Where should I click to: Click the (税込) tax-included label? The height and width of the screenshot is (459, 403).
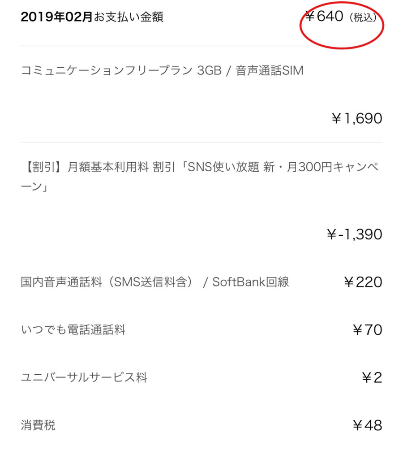pos(363,17)
